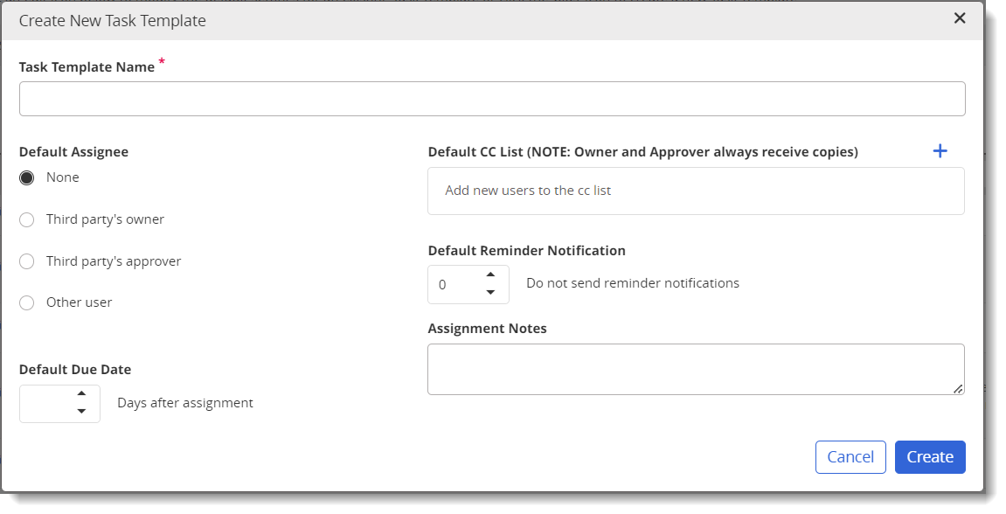Increase the Default Due Date value
Screen dimensions: 1006x514
coord(81,393)
